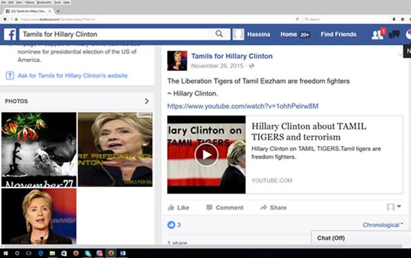
Task: Open the youtube.com watch link in post
Action: [x=242, y=106]
